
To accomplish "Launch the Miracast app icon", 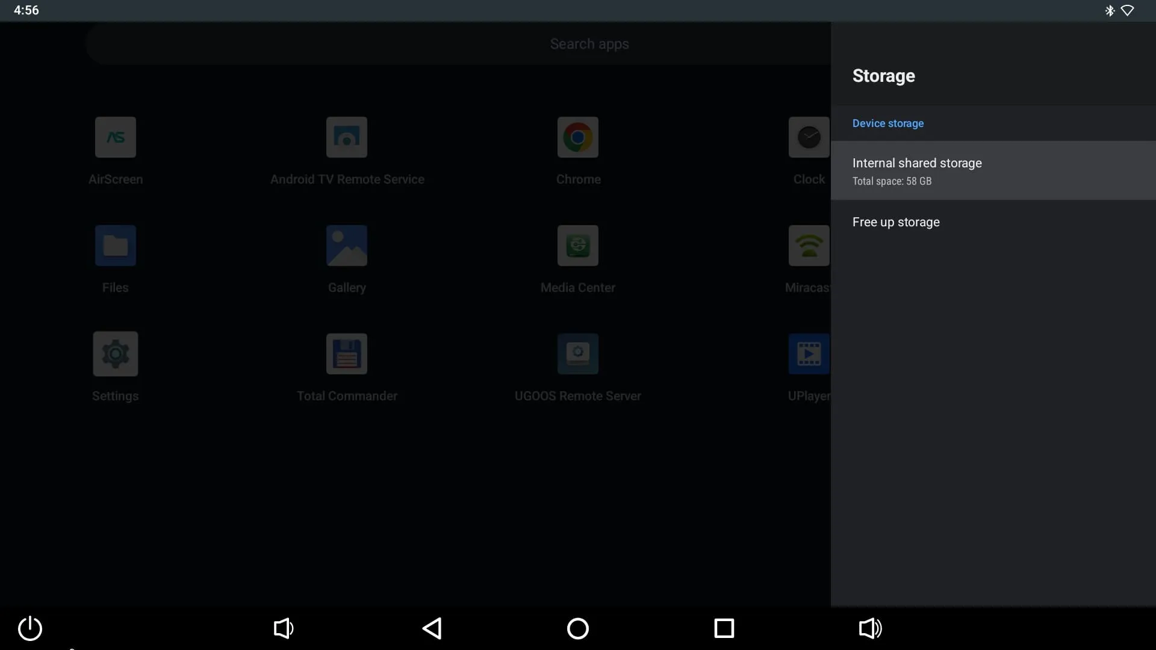I will (809, 246).
